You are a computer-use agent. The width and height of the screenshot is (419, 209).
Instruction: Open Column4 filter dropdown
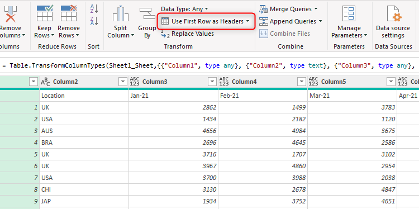coord(302,82)
